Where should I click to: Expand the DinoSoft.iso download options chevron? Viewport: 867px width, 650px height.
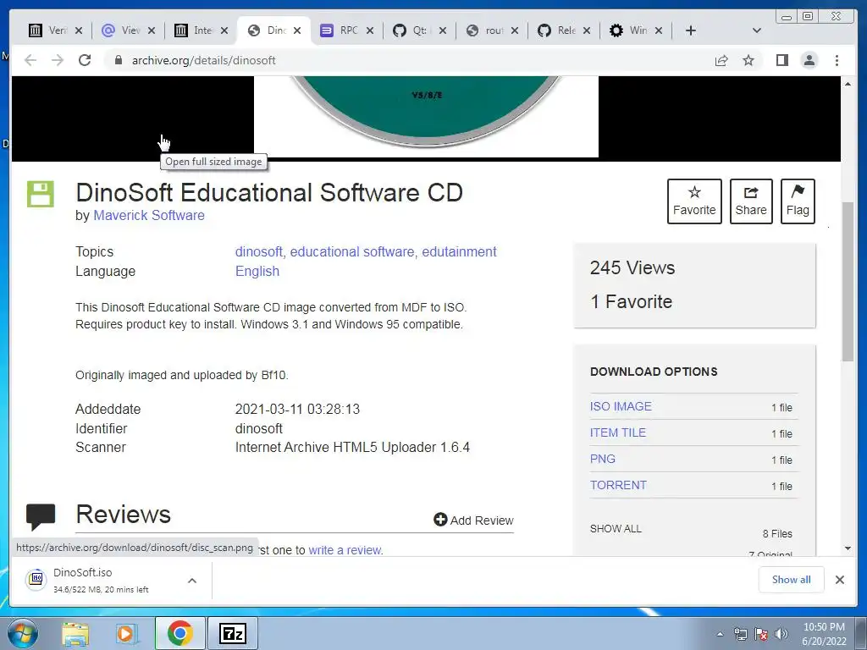[192, 581]
